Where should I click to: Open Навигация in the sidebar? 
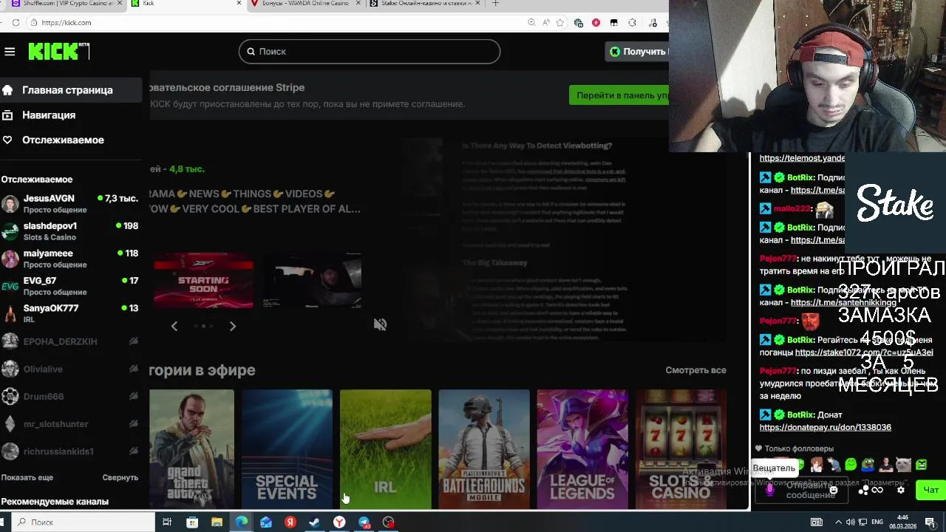(x=71, y=115)
